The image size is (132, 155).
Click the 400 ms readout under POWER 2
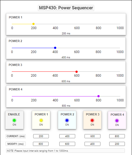[x=66, y=57]
